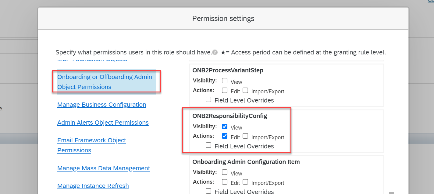Screen dimensions: 434x194
Task: Click the permissions list scrollbar thumb
Action: point(391,193)
